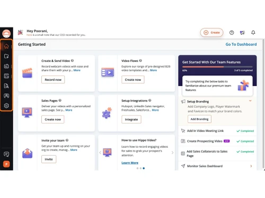Screen dimensions: 265x198
Task: Click Create now on Video Flows card
Action: click(x=133, y=80)
